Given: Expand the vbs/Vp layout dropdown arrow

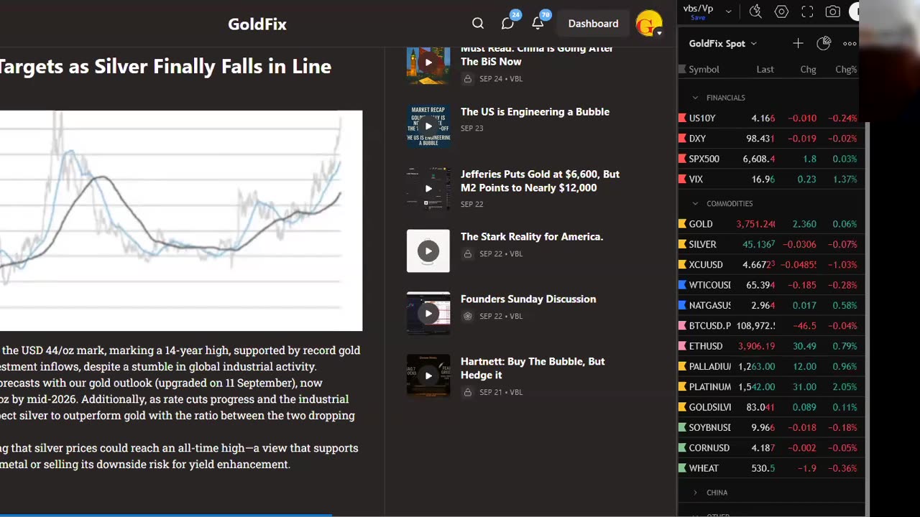Looking at the screenshot, I should 729,11.
